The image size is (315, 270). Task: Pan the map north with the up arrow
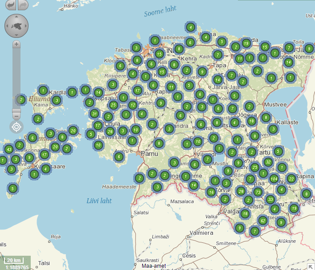(x=17, y=17)
